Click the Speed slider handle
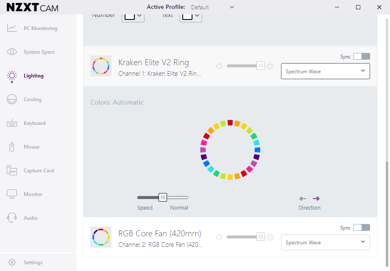The height and width of the screenshot is (271, 390). (x=163, y=197)
